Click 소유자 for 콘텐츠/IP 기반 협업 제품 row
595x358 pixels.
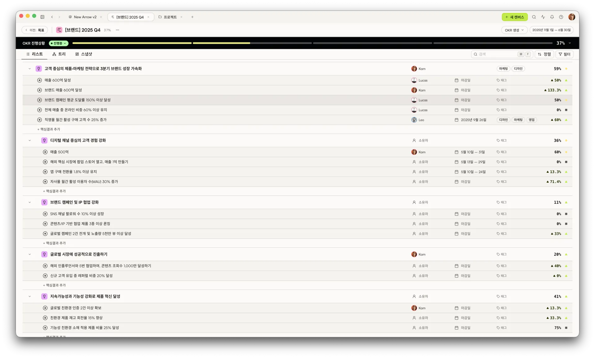pyautogui.click(x=423, y=224)
